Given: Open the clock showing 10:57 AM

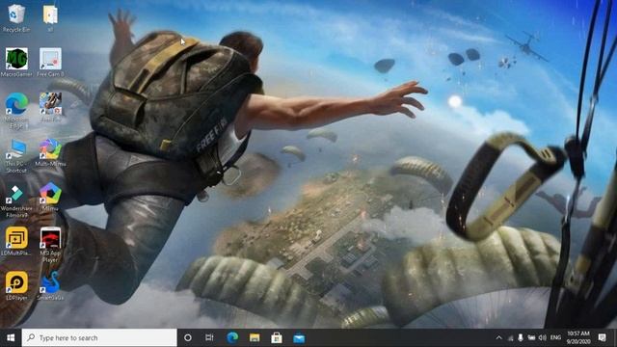Looking at the screenshot, I should coord(578,338).
